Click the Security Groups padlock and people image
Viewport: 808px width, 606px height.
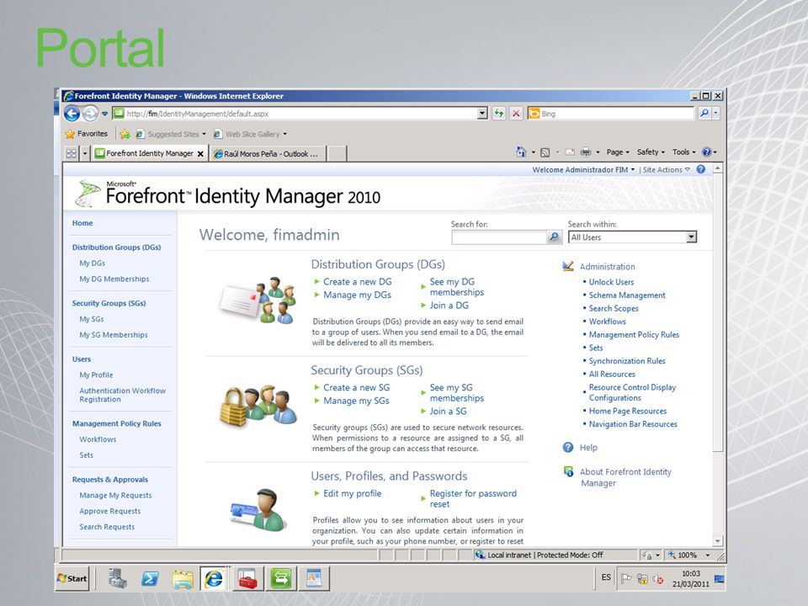(258, 406)
